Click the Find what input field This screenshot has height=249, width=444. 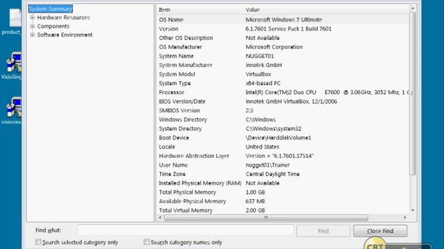pos(185,230)
